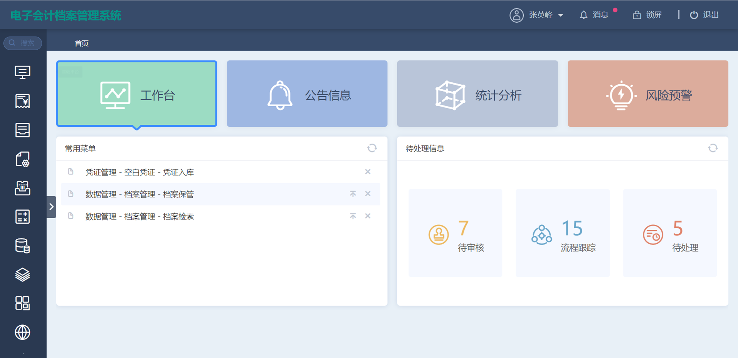Refresh the 待处理信息 panel
Screen dimensions: 738x358
[713, 148]
